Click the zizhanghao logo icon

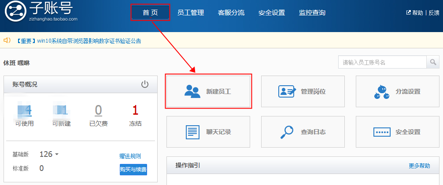point(15,12)
